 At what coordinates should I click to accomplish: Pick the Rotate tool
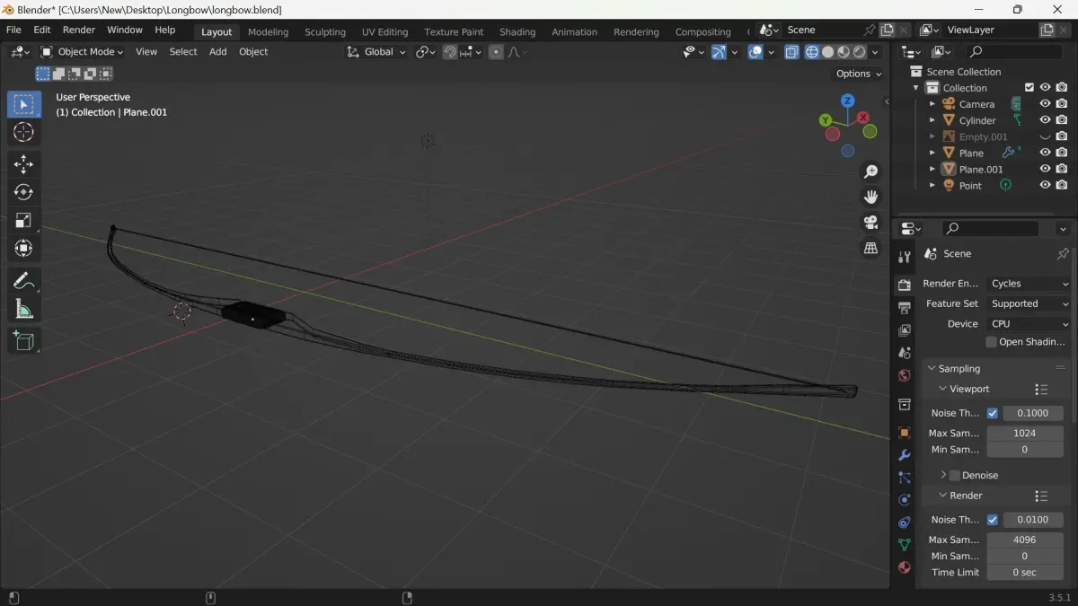(x=24, y=192)
